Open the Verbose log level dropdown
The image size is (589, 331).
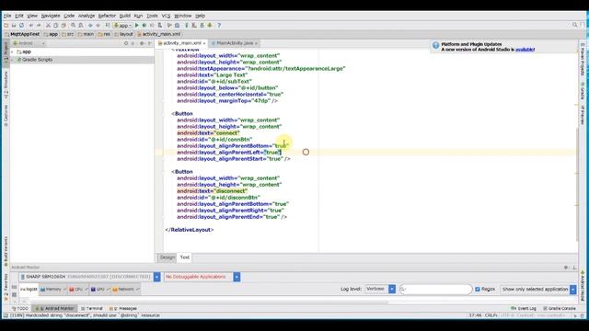click(x=392, y=289)
